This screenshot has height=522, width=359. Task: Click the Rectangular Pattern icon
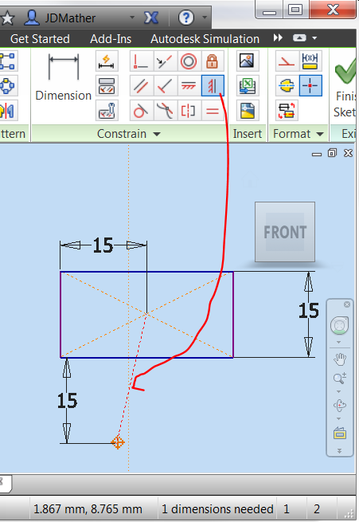7,61
